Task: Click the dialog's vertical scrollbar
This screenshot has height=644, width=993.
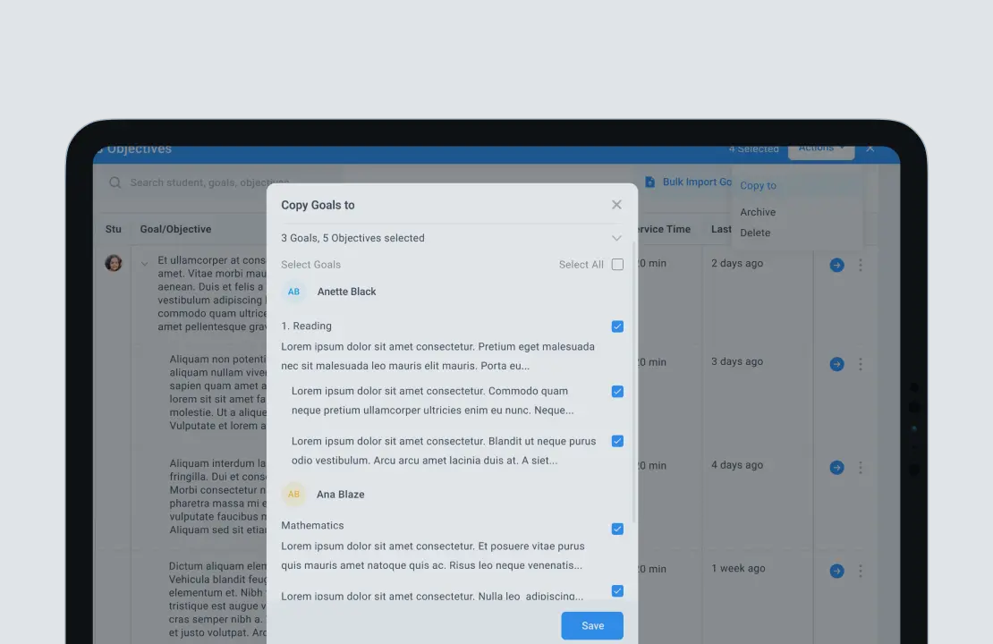Action: pyautogui.click(x=634, y=383)
